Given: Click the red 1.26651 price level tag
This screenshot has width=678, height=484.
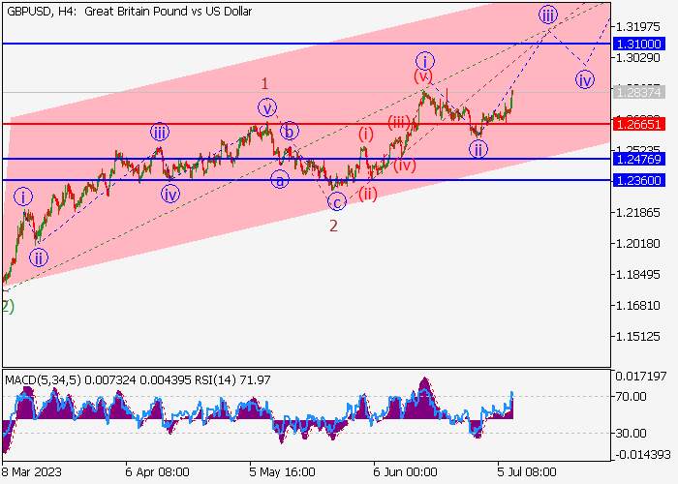Looking at the screenshot, I should point(639,125).
